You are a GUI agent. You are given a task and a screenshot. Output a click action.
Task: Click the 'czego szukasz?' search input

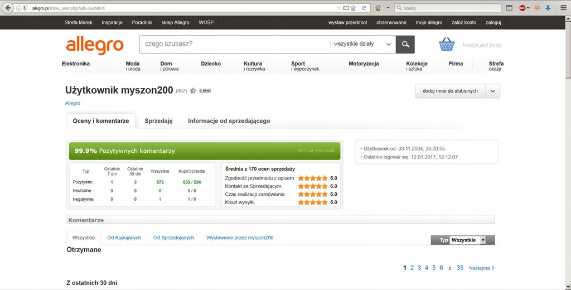click(235, 44)
